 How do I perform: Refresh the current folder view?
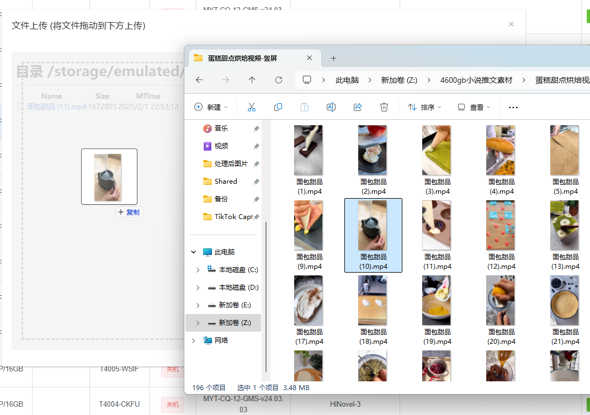[x=279, y=80]
